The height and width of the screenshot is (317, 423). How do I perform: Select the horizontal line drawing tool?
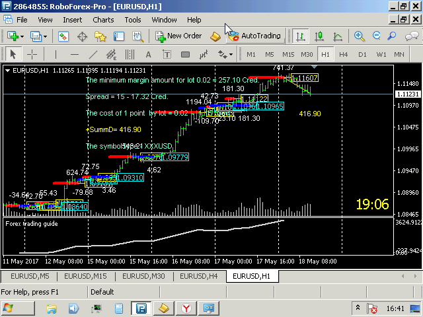74,54
